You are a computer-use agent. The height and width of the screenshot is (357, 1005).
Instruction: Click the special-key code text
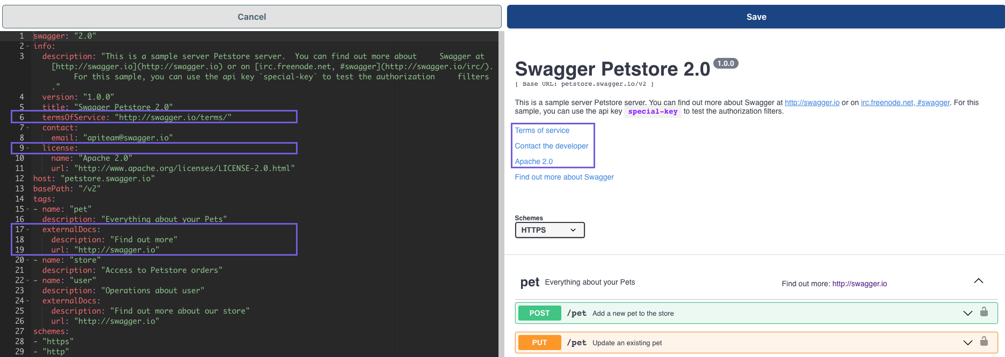[653, 111]
